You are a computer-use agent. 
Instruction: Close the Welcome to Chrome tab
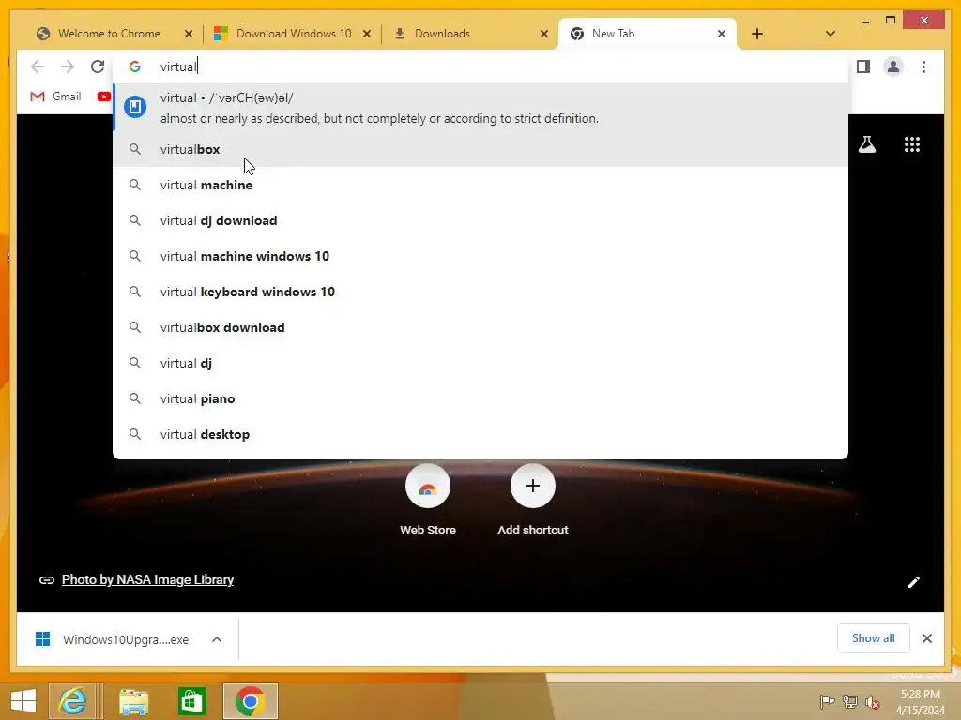pos(189,34)
